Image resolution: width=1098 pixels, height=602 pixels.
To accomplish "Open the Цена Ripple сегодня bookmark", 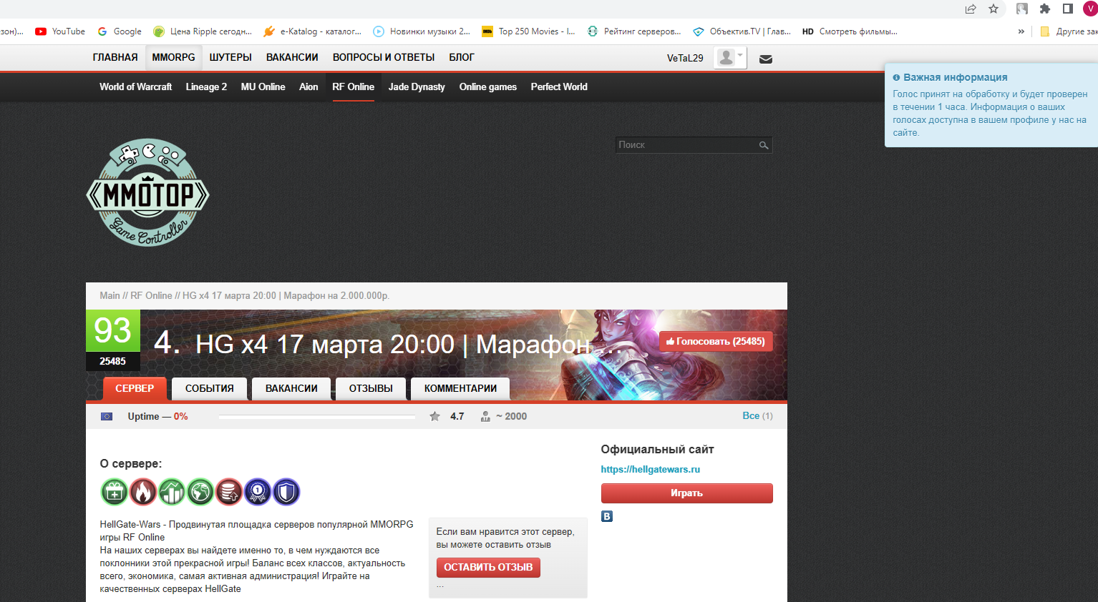I will pos(203,31).
